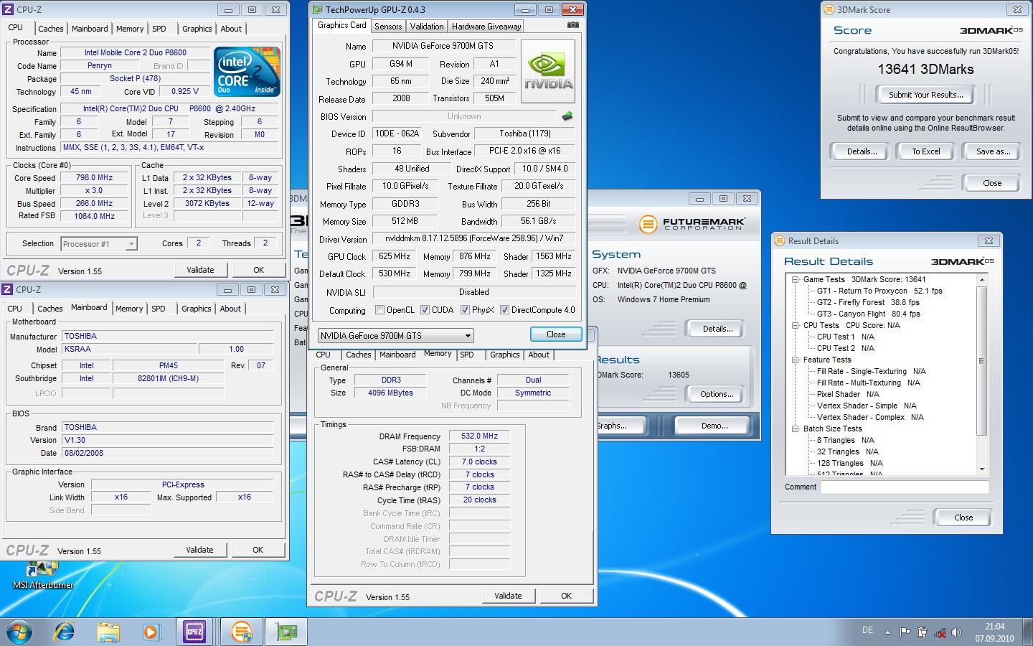
Task: Click the Demo... button in 3DMark05
Action: pos(714,426)
